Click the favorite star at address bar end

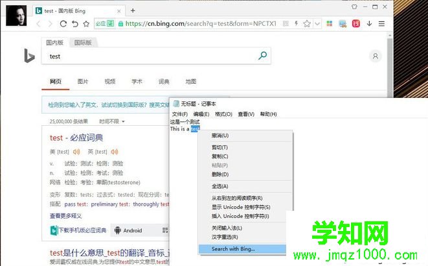pos(307,23)
